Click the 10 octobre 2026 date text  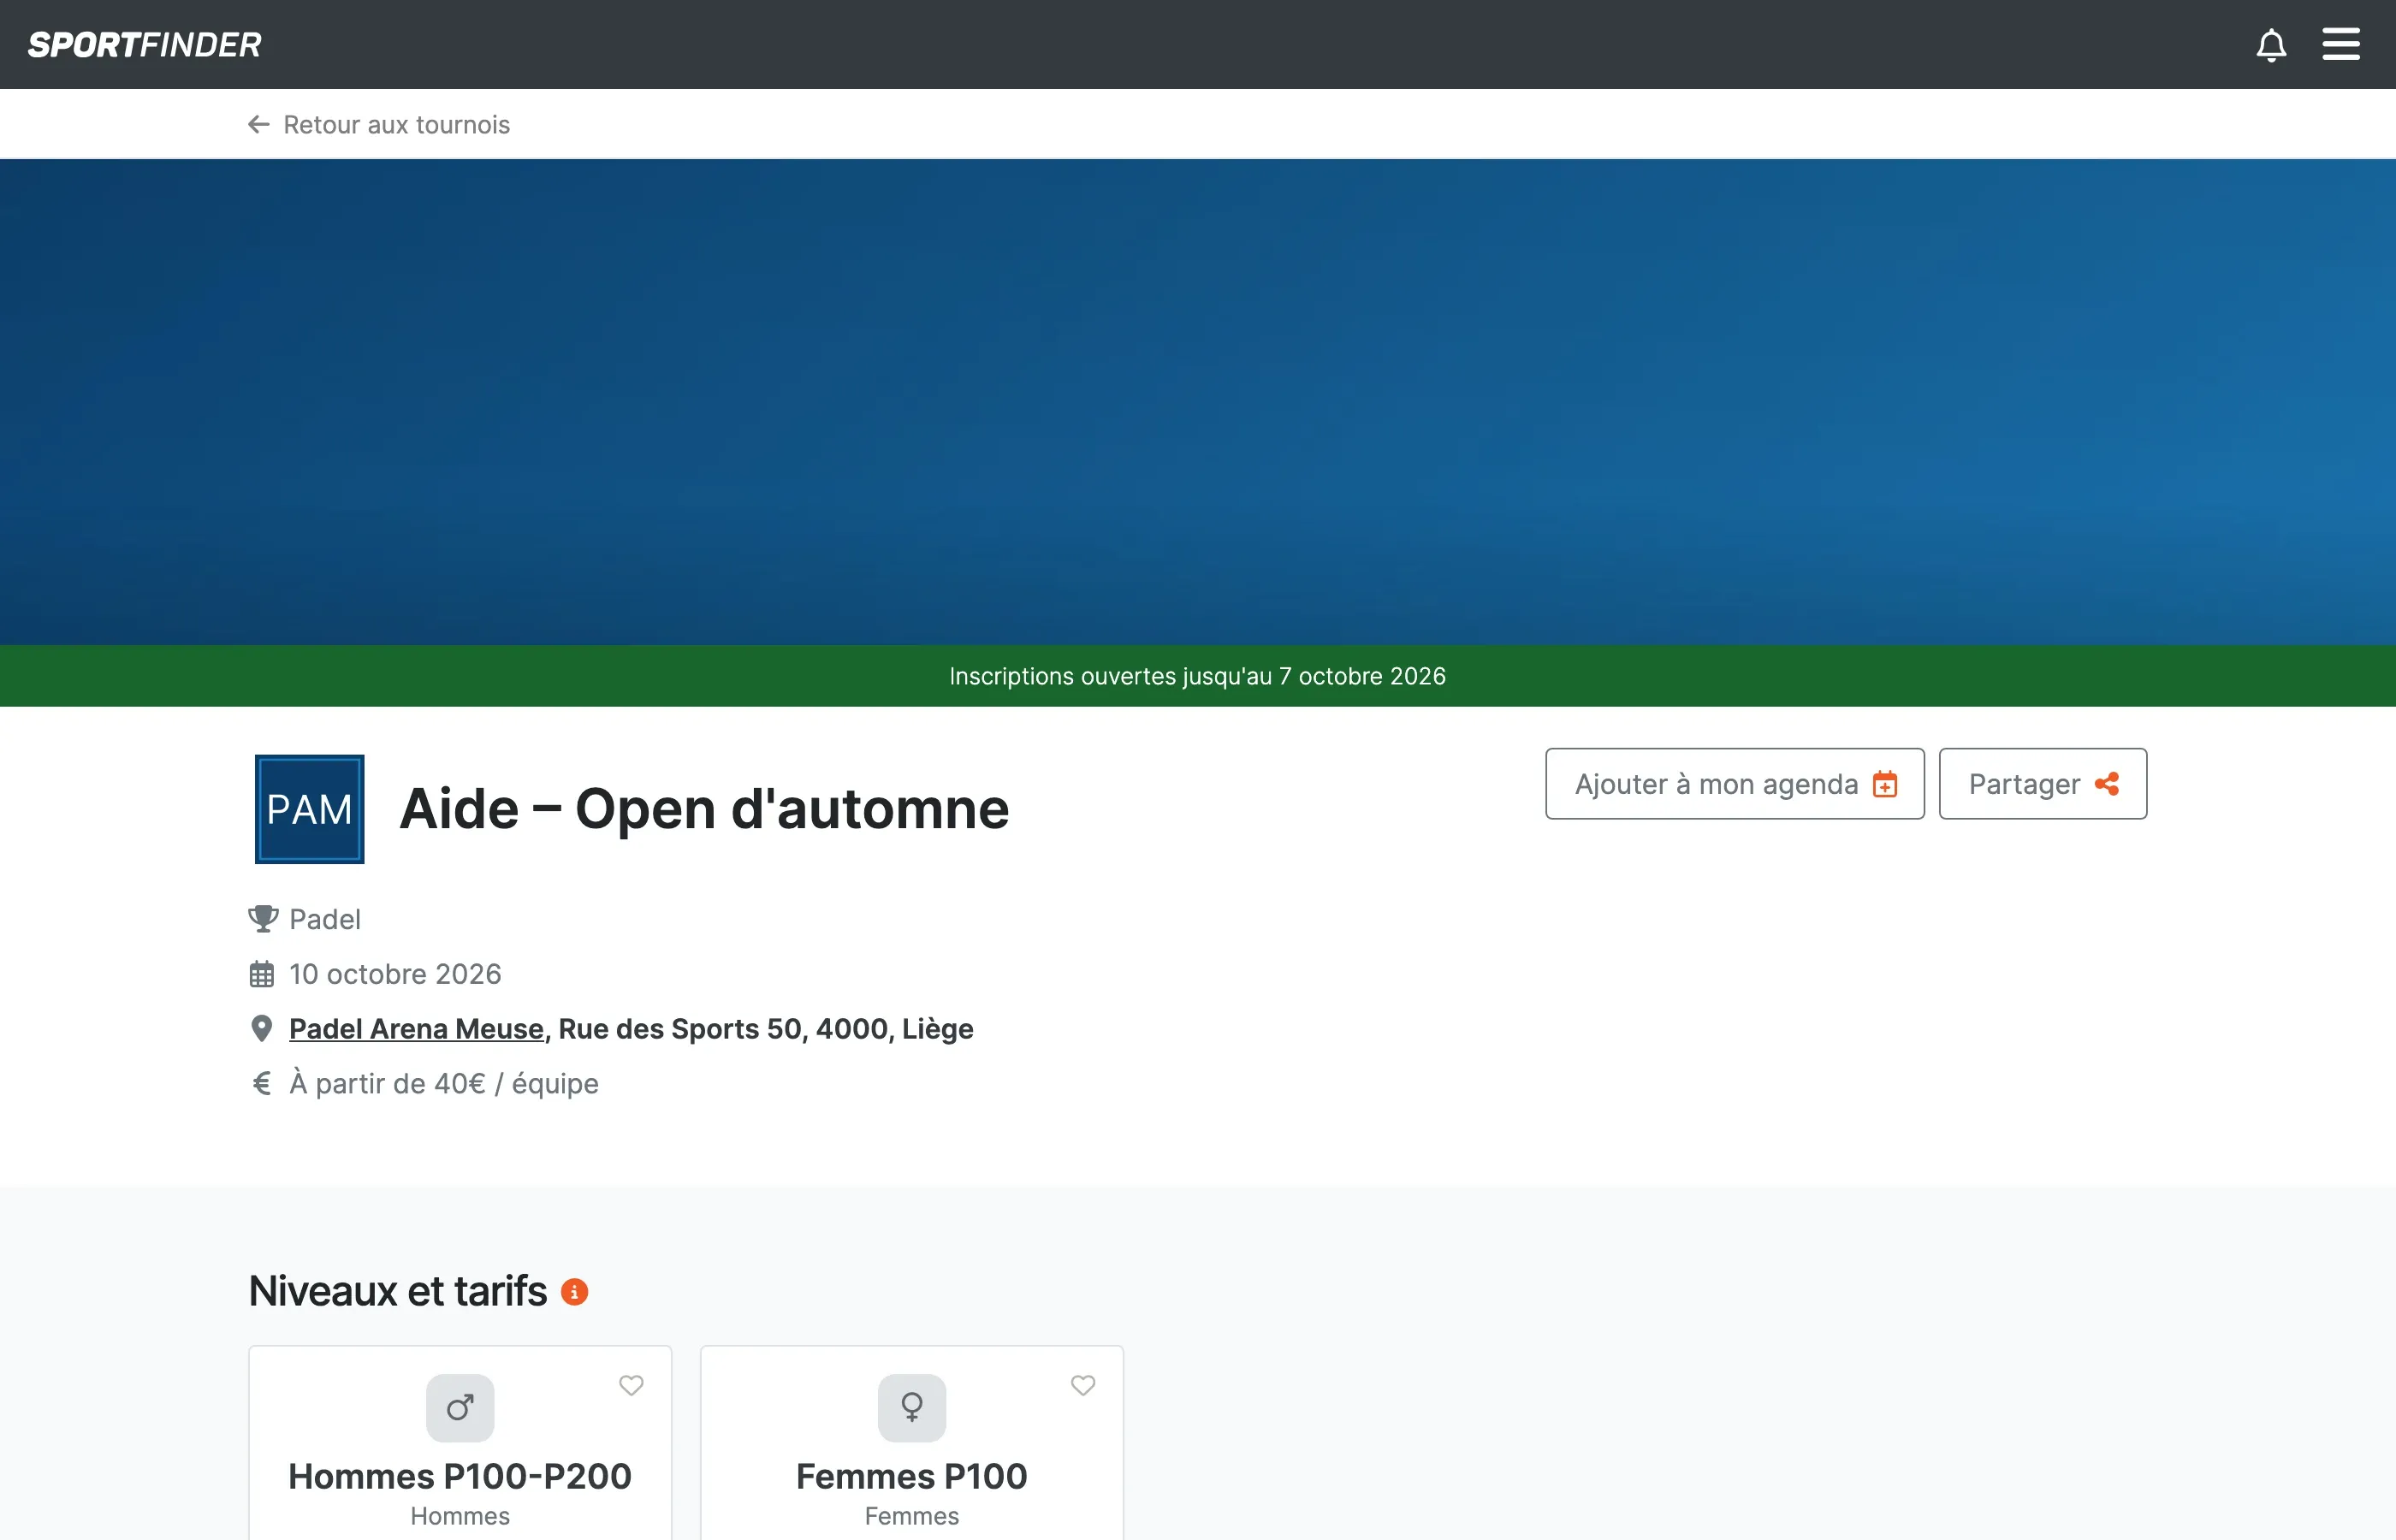[395, 974]
